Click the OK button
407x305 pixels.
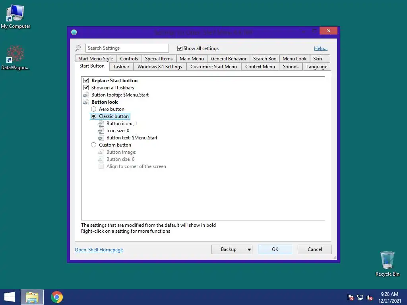point(275,249)
